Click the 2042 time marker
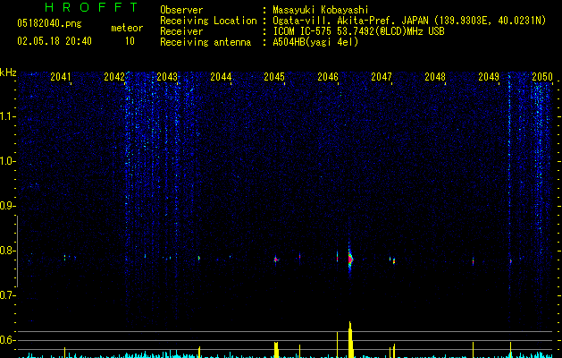Screen dimensions: 562x358 [x=114, y=77]
